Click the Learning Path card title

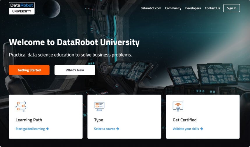29,120
